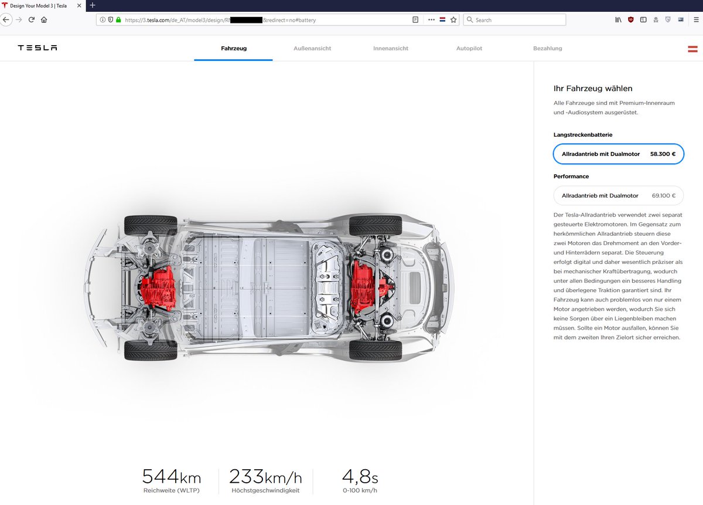Open tracking protection shield in address bar
This screenshot has height=505, width=703.
(110, 19)
